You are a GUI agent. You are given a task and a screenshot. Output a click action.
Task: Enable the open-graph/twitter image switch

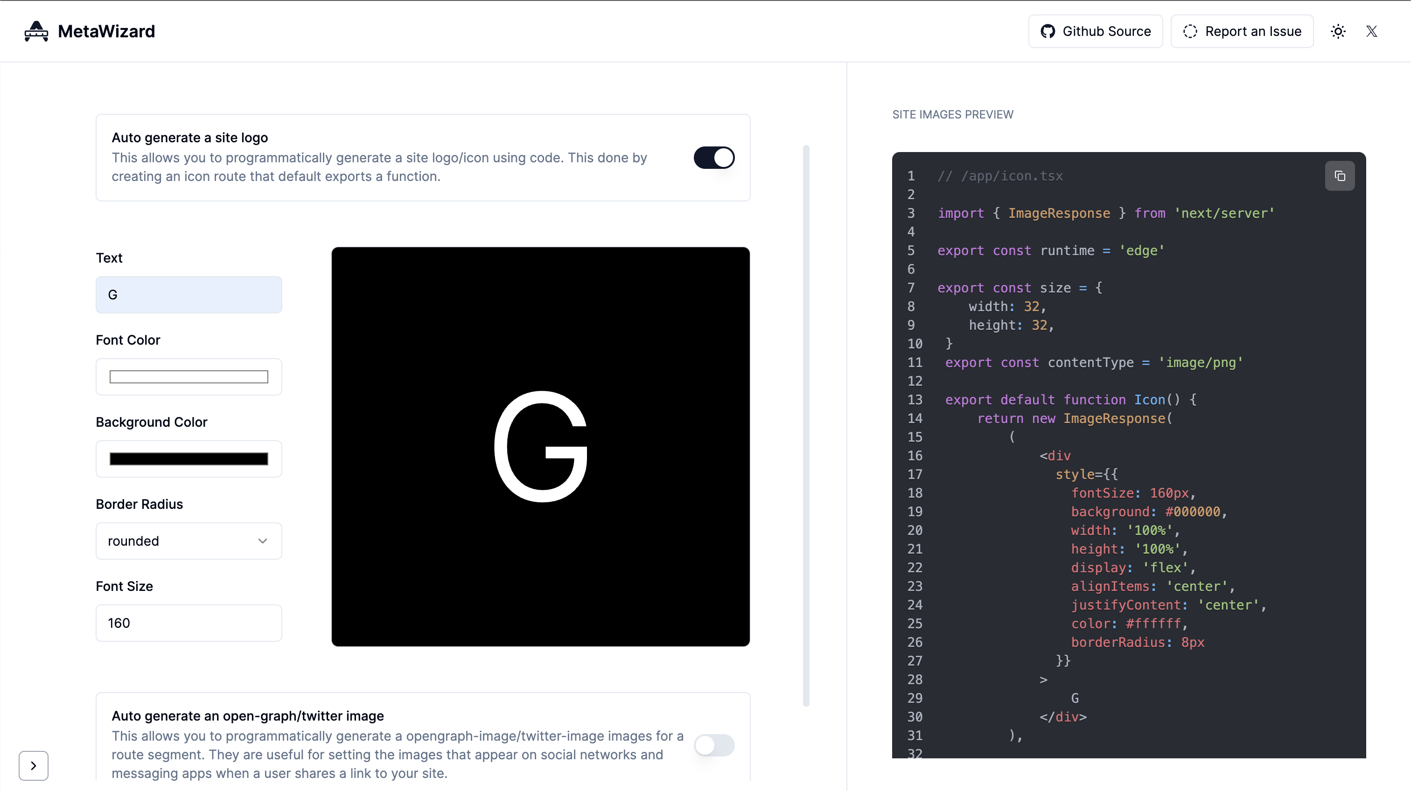pyautogui.click(x=714, y=745)
